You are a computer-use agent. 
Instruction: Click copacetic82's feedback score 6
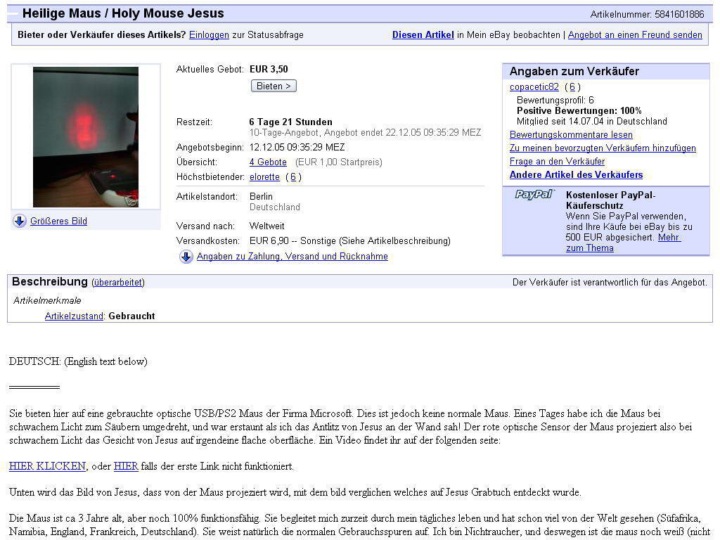[572, 86]
